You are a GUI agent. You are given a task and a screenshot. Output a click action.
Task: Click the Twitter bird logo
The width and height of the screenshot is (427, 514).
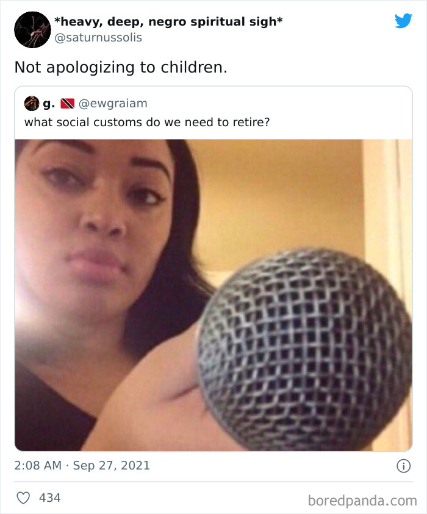pos(403,21)
